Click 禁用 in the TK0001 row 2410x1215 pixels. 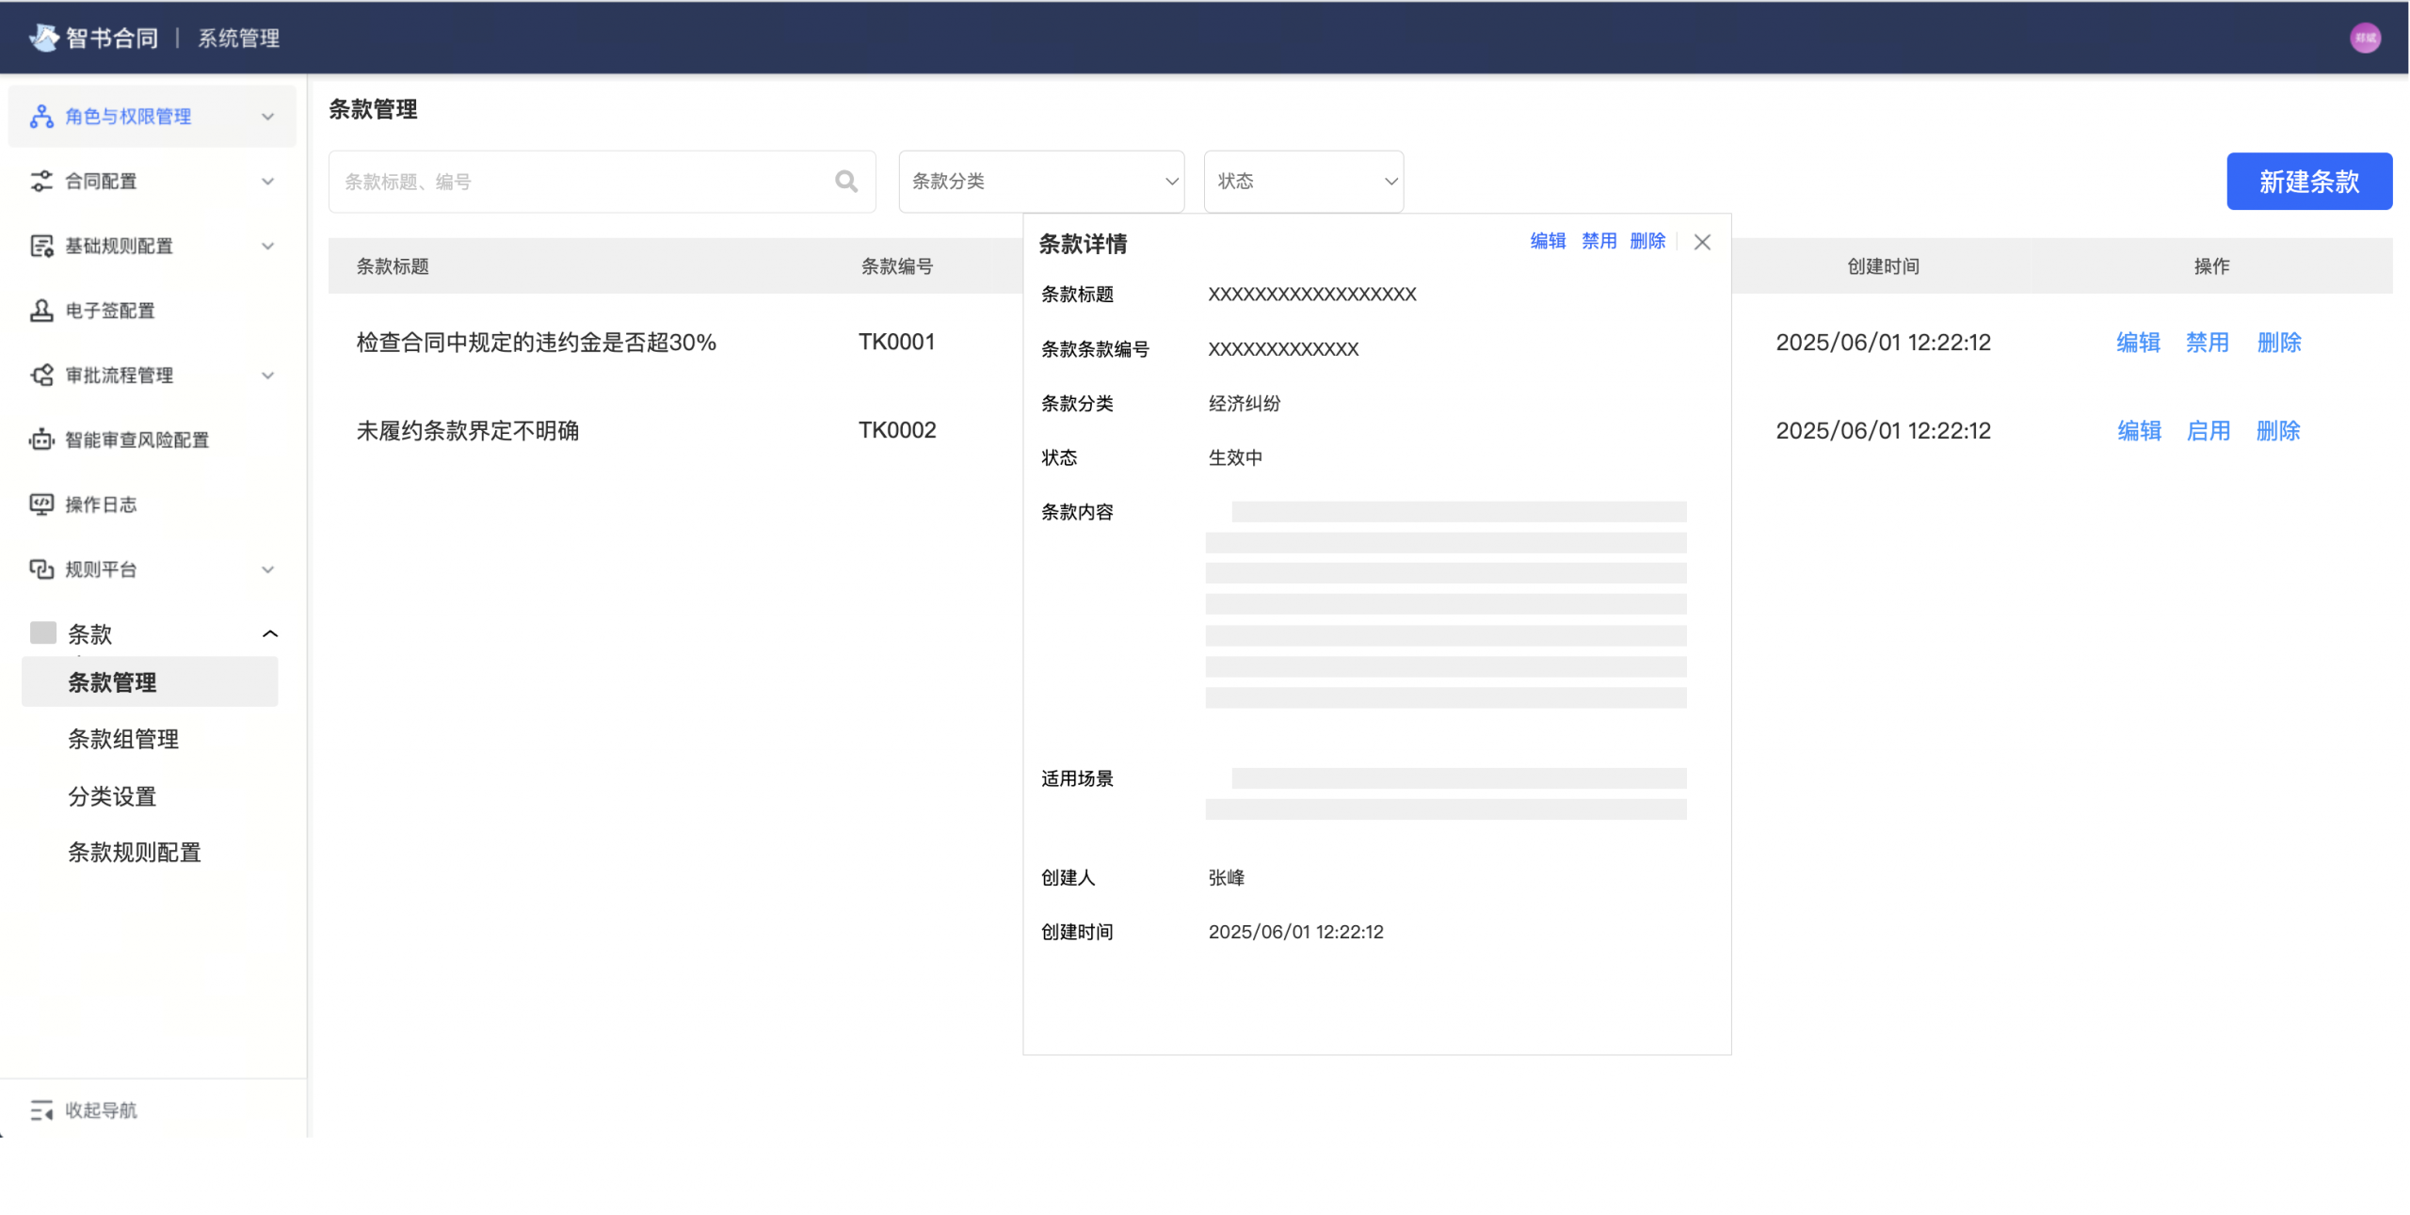click(2206, 343)
